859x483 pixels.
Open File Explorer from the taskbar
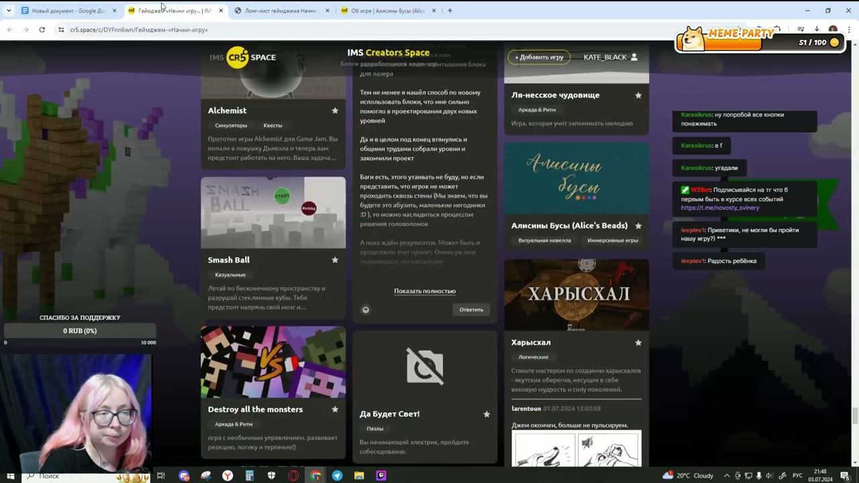click(x=359, y=476)
